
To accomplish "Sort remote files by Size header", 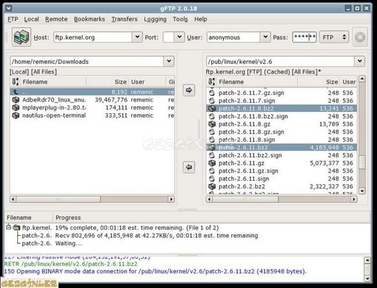I will pyautogui.click(x=318, y=82).
